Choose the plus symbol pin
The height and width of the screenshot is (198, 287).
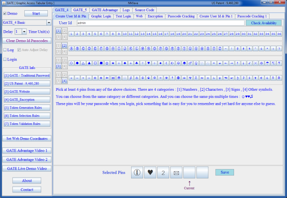point(71,78)
